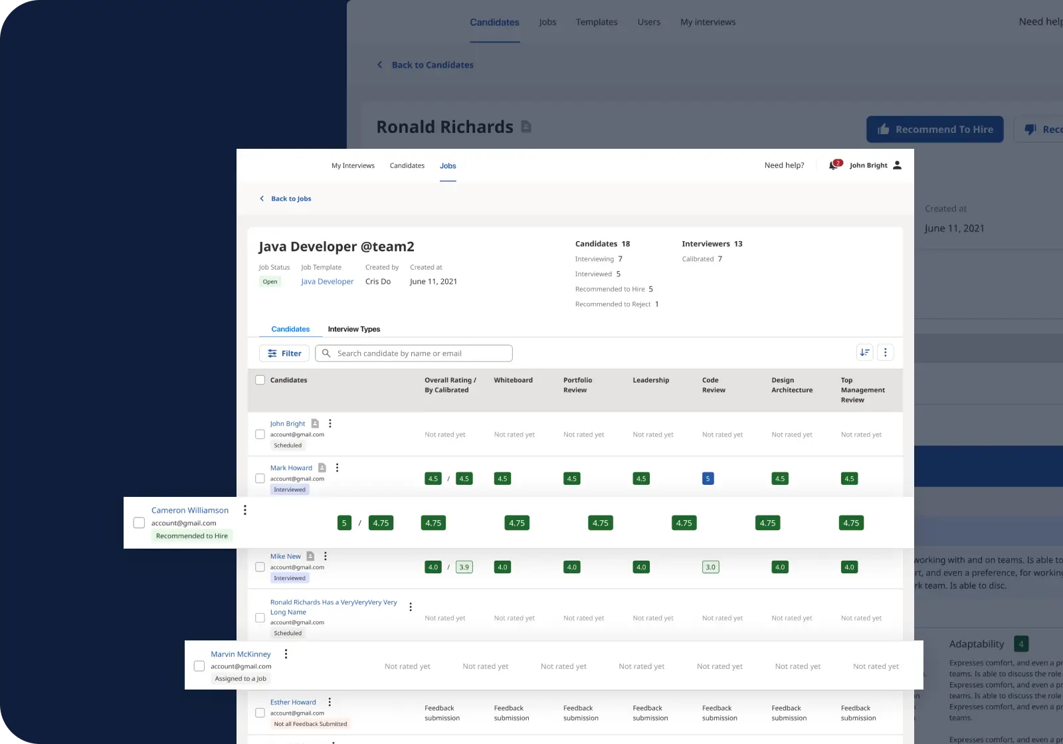Tick the Marvin McKinney row checkbox

click(199, 666)
